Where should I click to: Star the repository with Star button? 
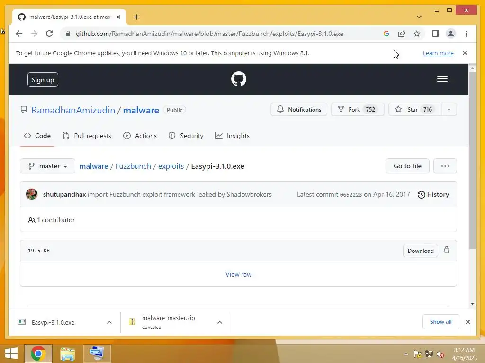414,110
